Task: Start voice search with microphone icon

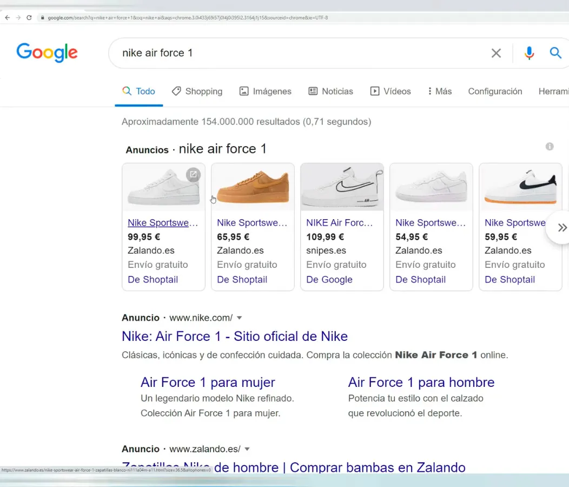Action: (529, 53)
